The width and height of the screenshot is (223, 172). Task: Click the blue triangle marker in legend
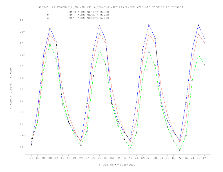pos(48,18)
